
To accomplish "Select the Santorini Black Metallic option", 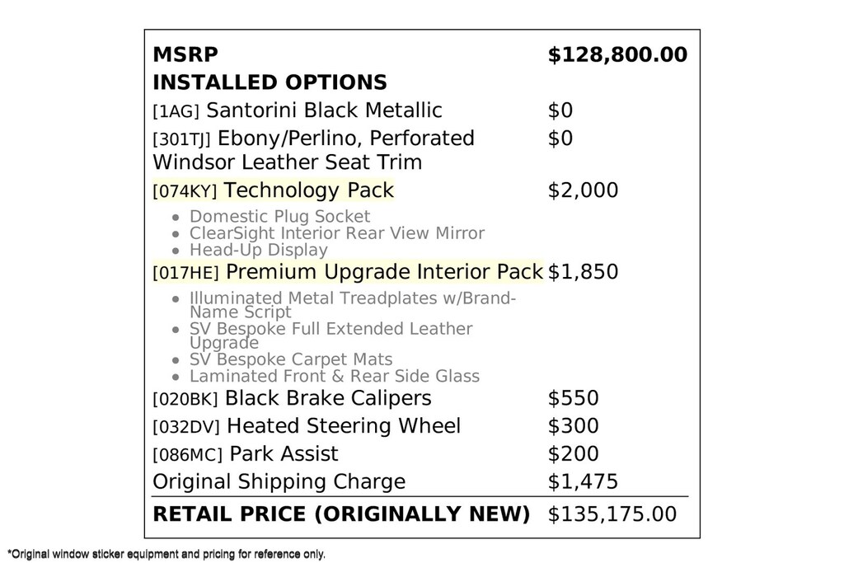I will tap(297, 110).
